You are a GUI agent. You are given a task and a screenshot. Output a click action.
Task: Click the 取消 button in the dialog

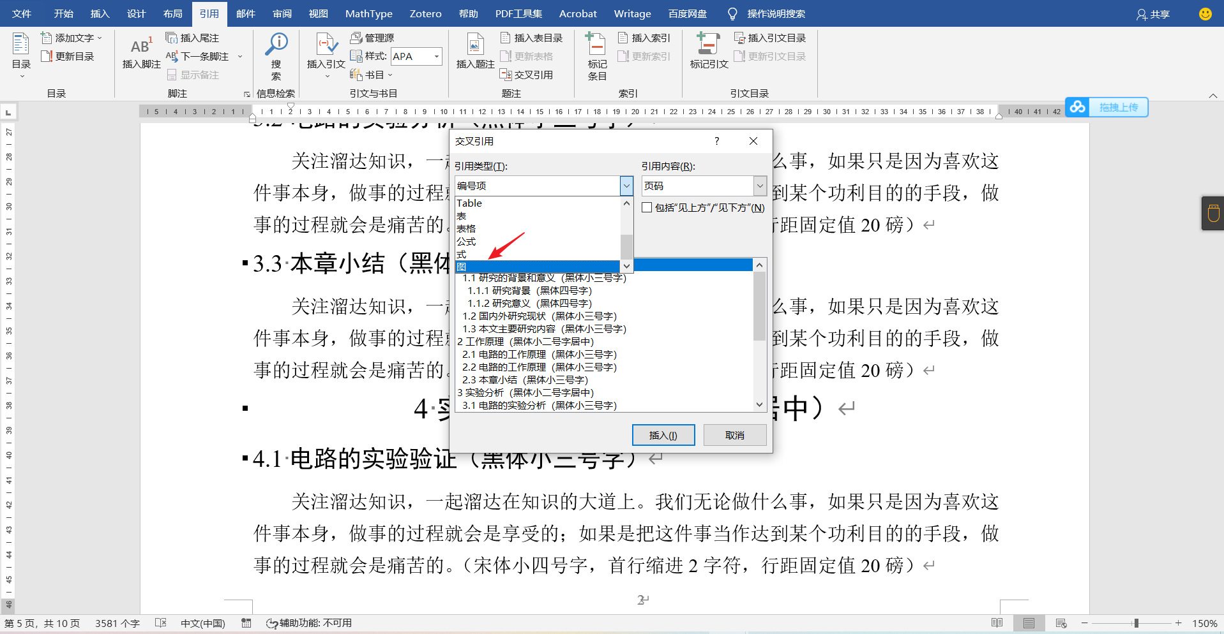[735, 435]
